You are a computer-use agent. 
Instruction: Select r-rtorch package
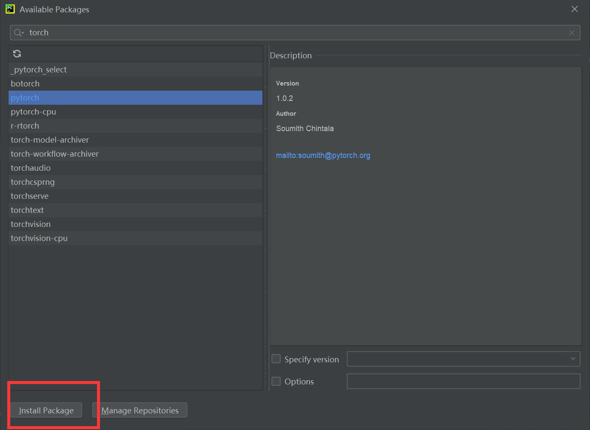[x=135, y=126]
